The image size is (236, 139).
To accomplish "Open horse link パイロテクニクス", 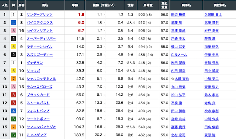I will (x=40, y=23).
